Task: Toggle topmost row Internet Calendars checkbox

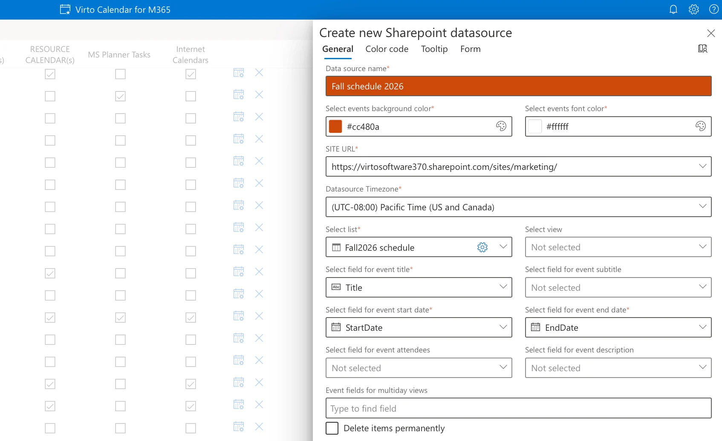Action: [191, 74]
